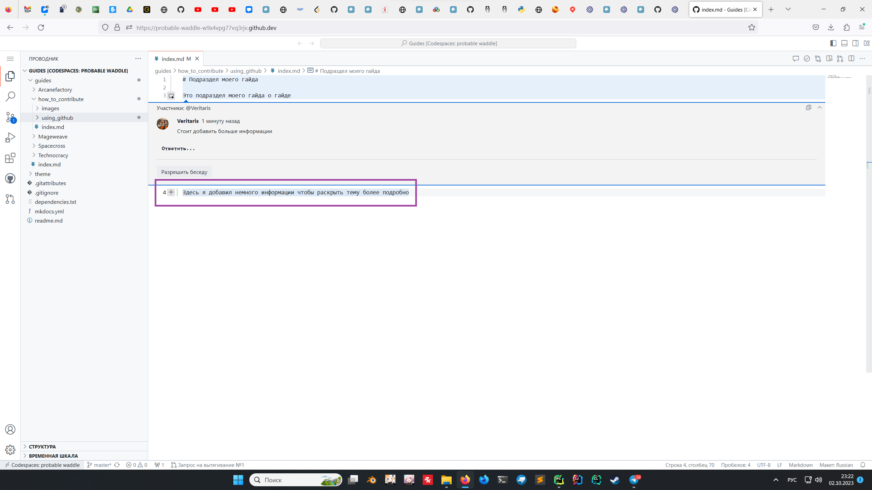This screenshot has width=872, height=490.
Task: Open pull request №1 in status bar
Action: point(207,465)
